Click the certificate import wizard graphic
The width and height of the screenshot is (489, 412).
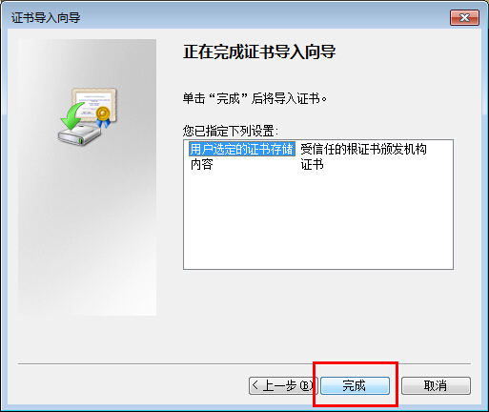pyautogui.click(x=88, y=116)
